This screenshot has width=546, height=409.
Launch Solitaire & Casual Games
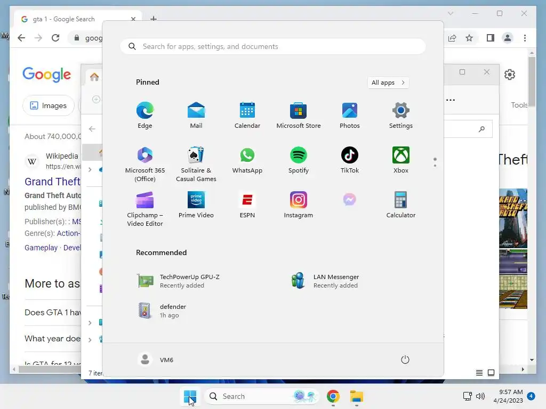[x=196, y=164]
